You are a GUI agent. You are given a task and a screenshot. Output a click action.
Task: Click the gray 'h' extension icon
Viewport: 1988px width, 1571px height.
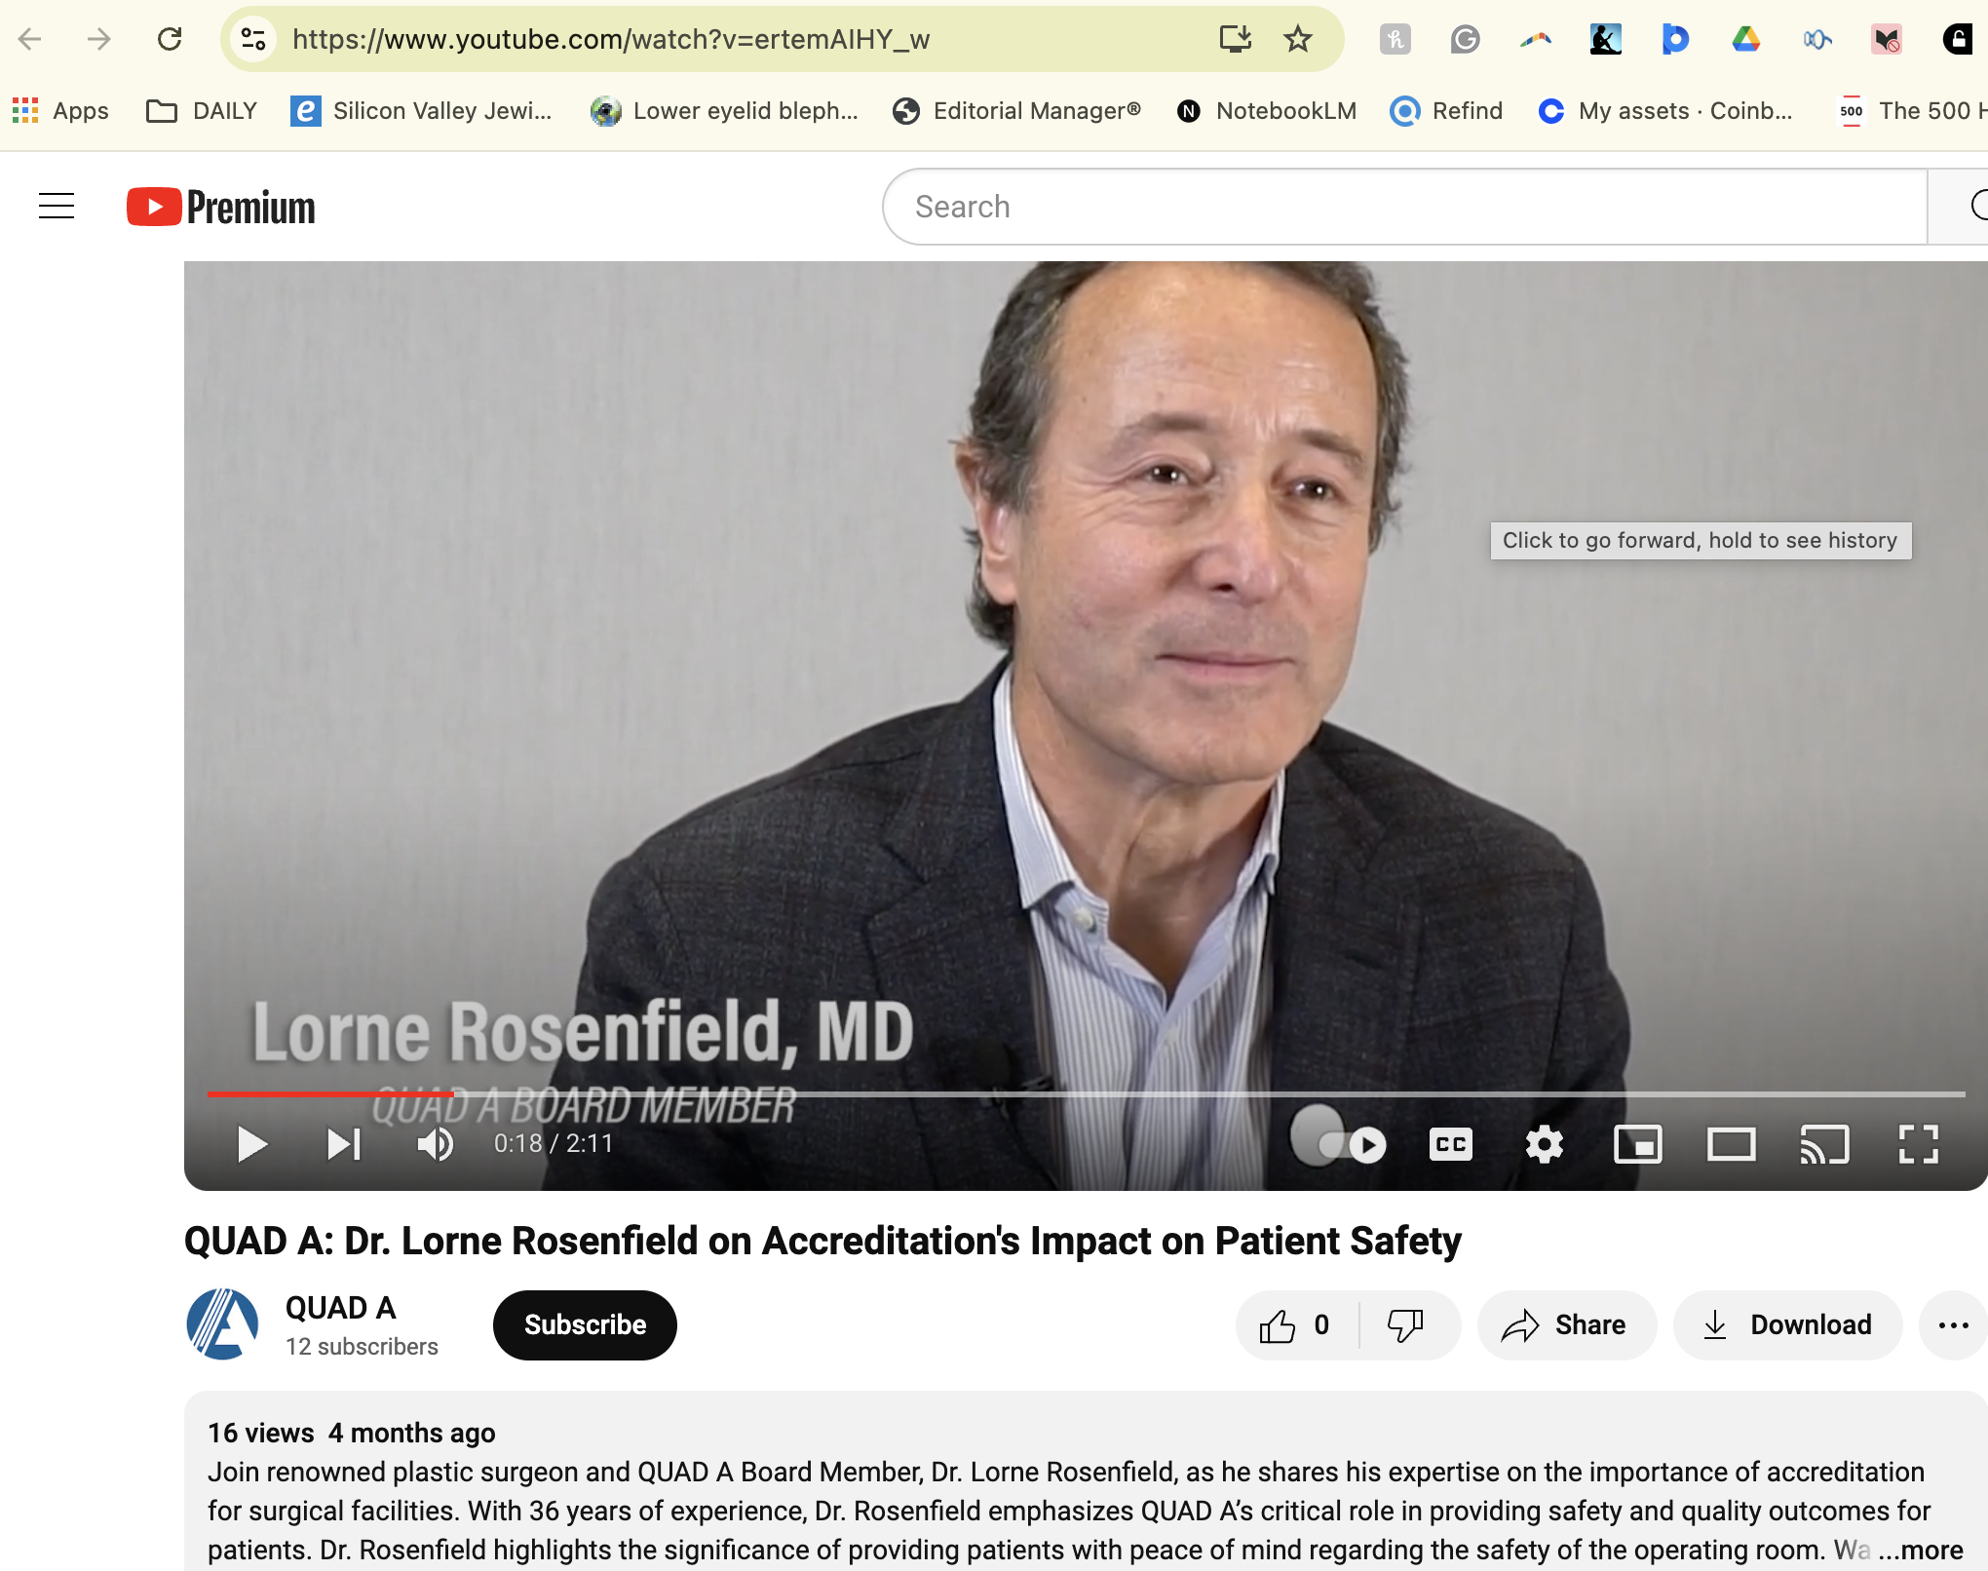click(1395, 39)
